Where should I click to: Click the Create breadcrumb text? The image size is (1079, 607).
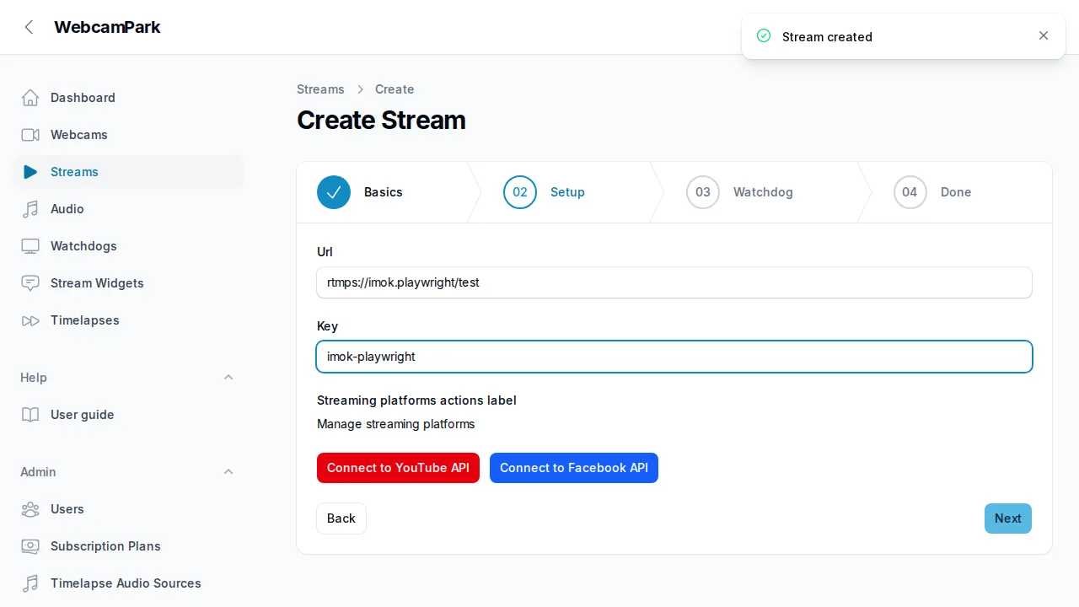click(395, 89)
